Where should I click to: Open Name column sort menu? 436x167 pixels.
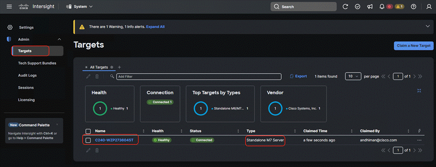pyautogui.click(x=144, y=131)
